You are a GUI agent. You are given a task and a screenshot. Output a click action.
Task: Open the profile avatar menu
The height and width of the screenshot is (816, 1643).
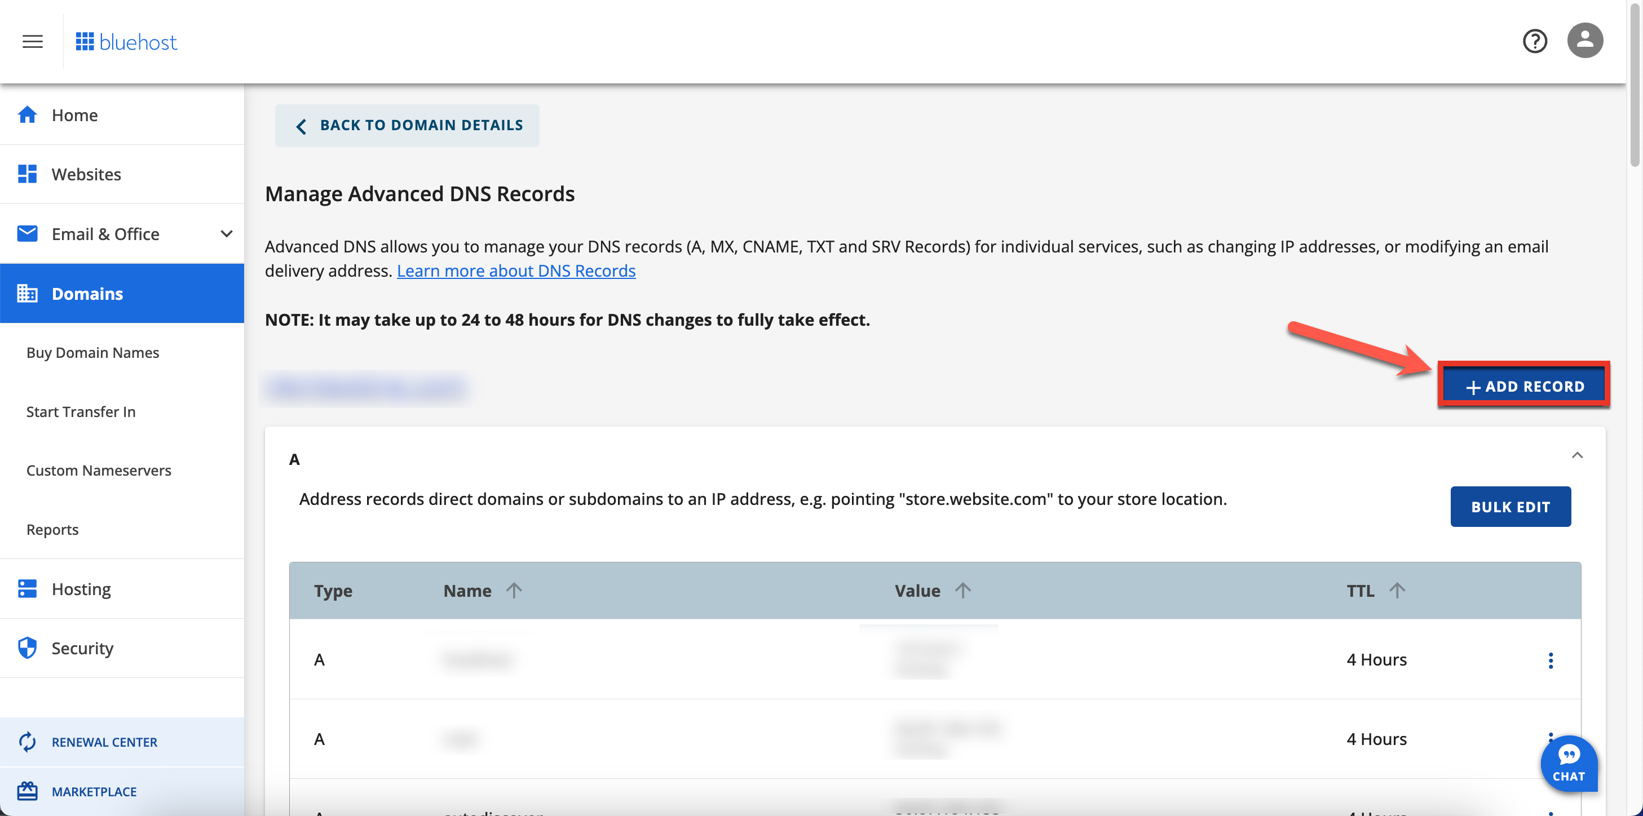click(x=1585, y=41)
